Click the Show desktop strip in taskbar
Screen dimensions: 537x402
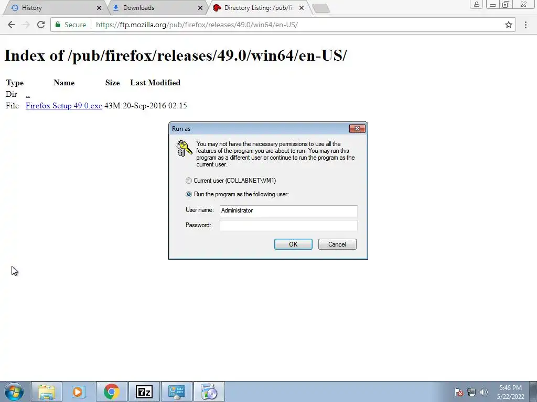point(533,392)
